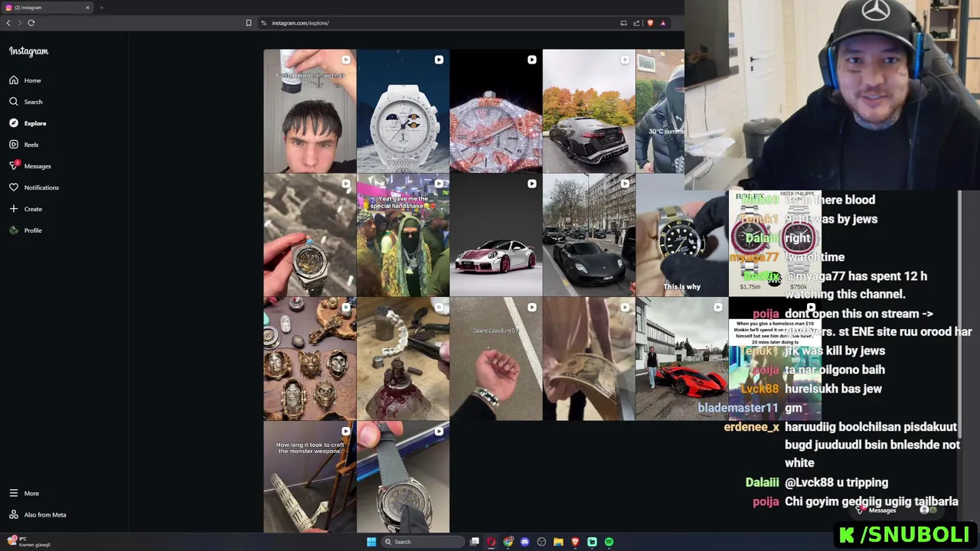This screenshot has width=980, height=551.
Task: Click the Create plus icon
Action: [x=14, y=209]
